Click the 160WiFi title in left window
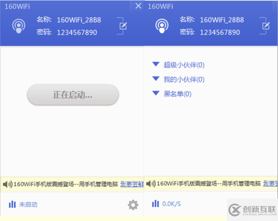The height and width of the screenshot is (221, 278). [17, 7]
